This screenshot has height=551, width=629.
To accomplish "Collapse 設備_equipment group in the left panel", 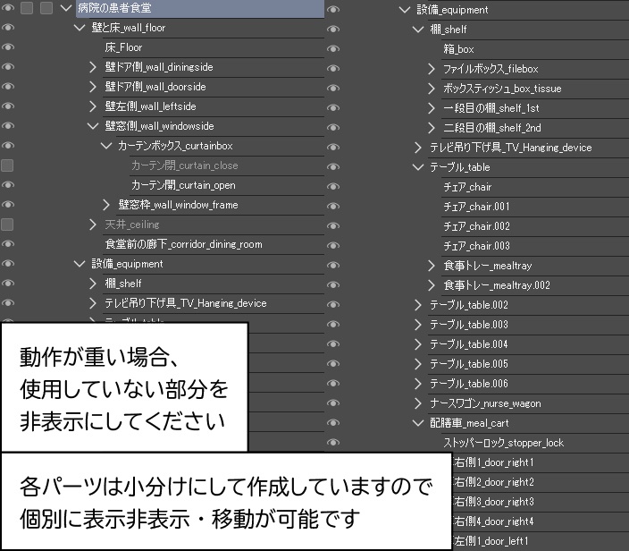I will (80, 264).
